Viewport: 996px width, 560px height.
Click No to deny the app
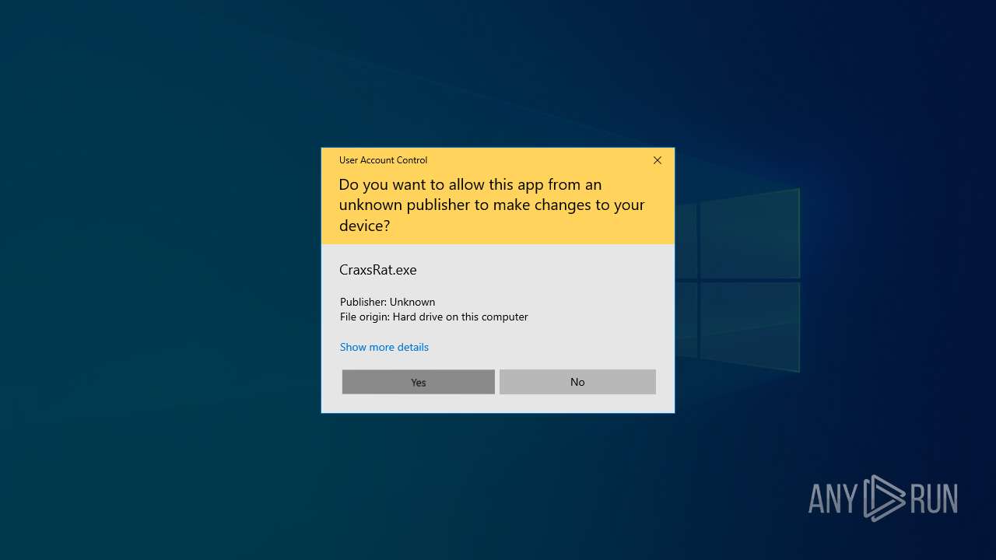click(x=577, y=382)
